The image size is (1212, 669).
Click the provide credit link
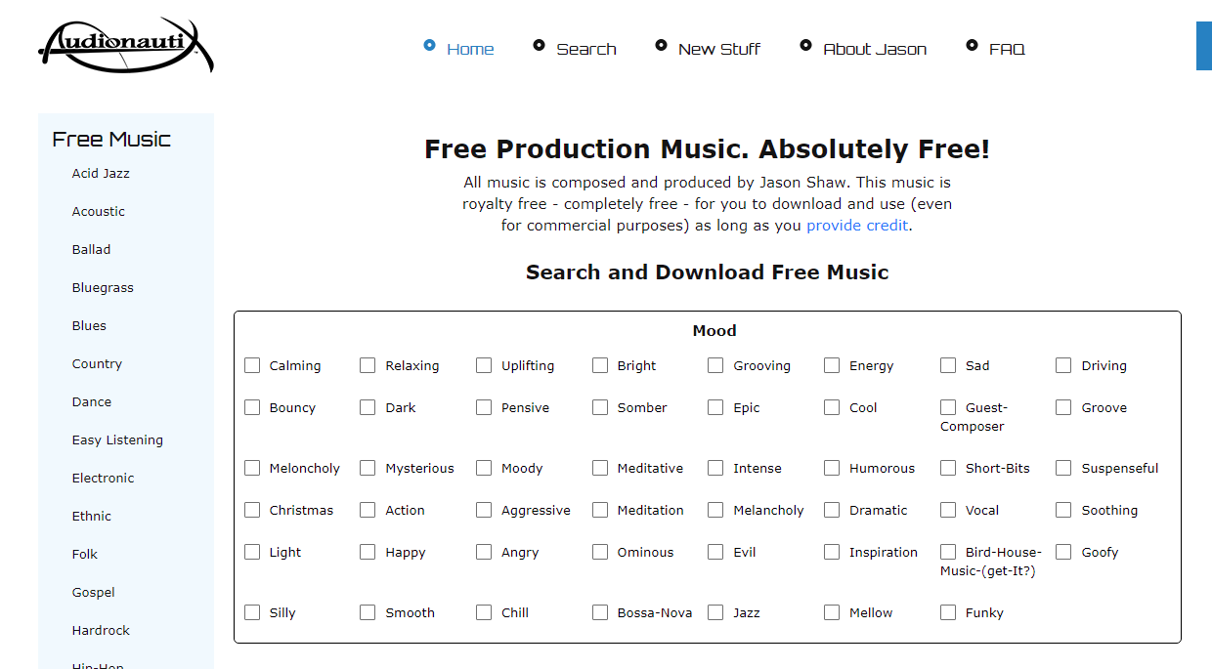click(x=857, y=226)
